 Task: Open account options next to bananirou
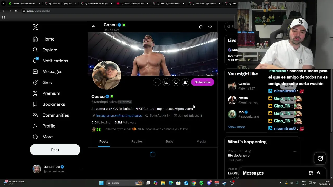click(81, 169)
